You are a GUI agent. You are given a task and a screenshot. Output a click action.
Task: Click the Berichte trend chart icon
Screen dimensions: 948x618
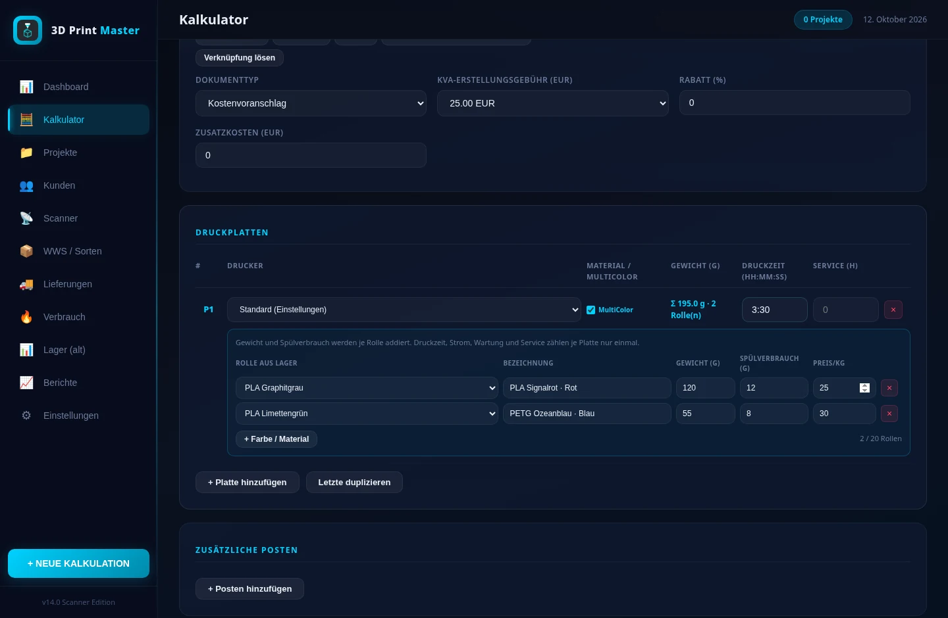(x=26, y=383)
